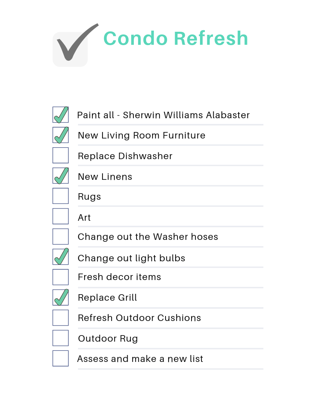312x404 pixels.
Task: Select the Fresh decor items text
Action: point(119,277)
